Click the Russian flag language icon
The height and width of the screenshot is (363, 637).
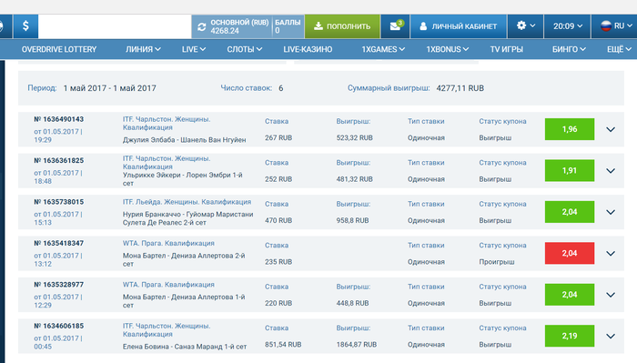606,26
